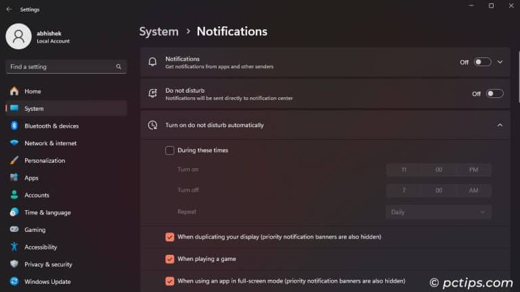520x292 pixels.
Task: Open Network & internet settings
Action: (66, 143)
